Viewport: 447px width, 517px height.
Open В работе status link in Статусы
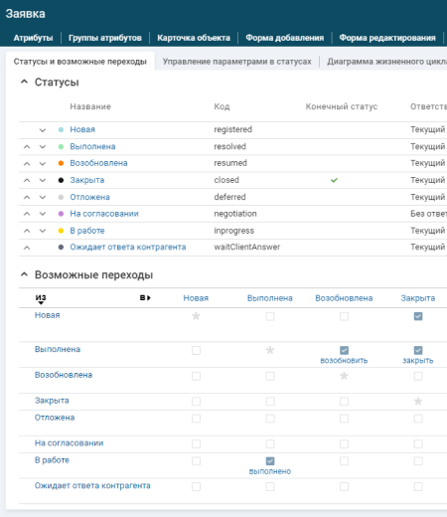pyautogui.click(x=87, y=231)
